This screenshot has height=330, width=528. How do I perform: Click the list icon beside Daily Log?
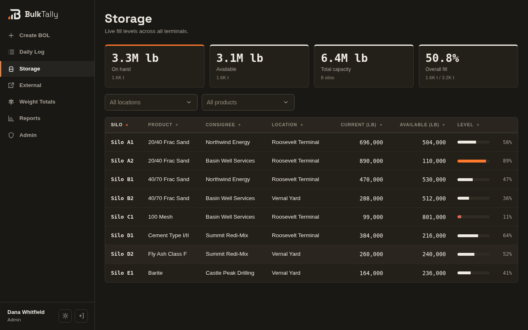[x=11, y=52]
